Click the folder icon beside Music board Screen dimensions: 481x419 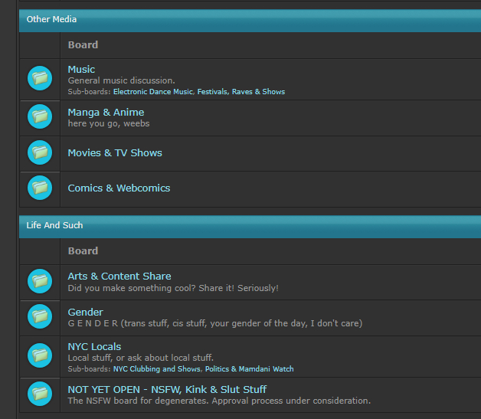point(40,78)
